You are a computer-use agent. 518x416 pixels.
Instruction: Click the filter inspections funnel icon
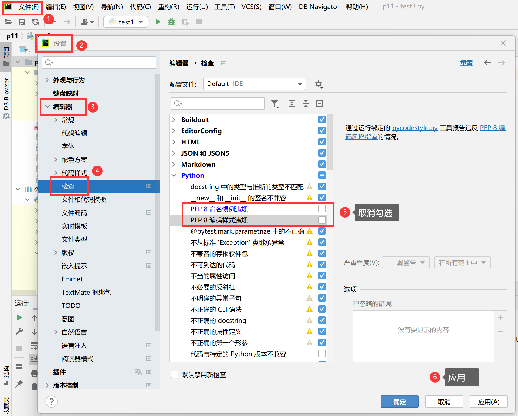[275, 104]
